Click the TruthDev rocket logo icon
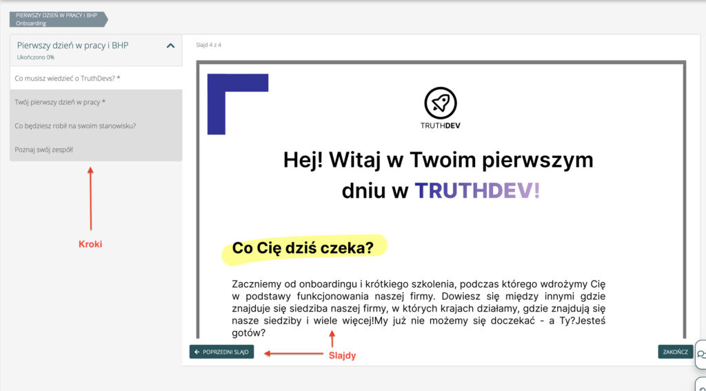The width and height of the screenshot is (706, 391). pyautogui.click(x=440, y=103)
